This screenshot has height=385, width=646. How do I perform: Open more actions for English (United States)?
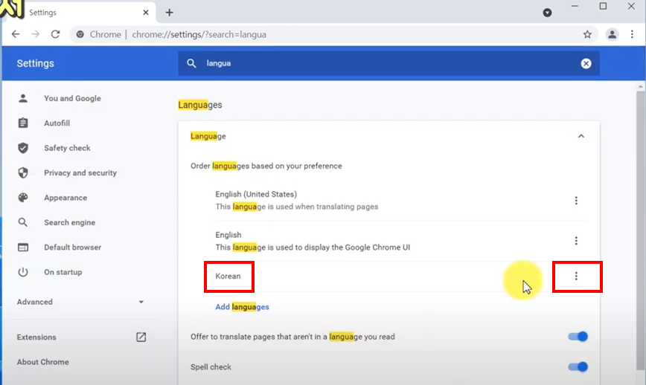576,201
